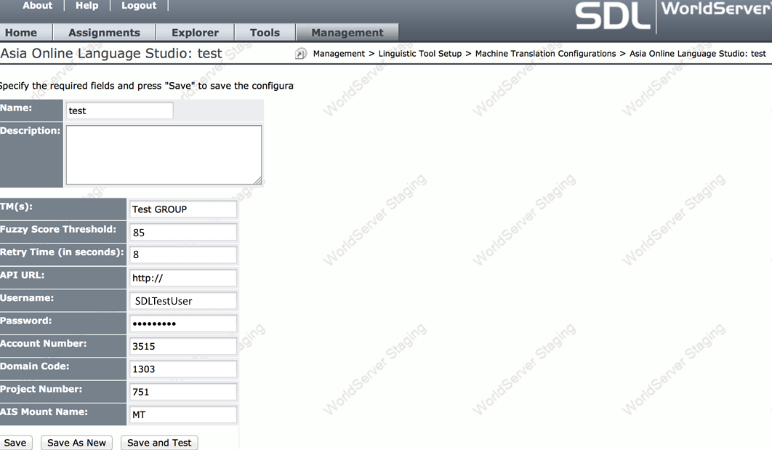Click the SDL WorldServer logo
The height and width of the screenshot is (450, 772).
point(672,16)
